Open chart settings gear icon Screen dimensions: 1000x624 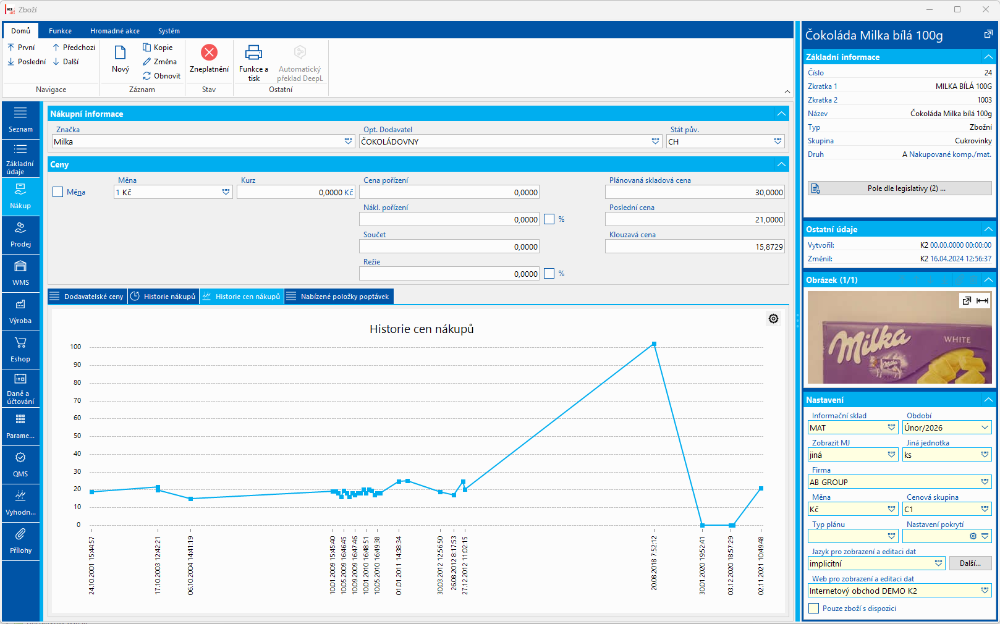coord(773,319)
